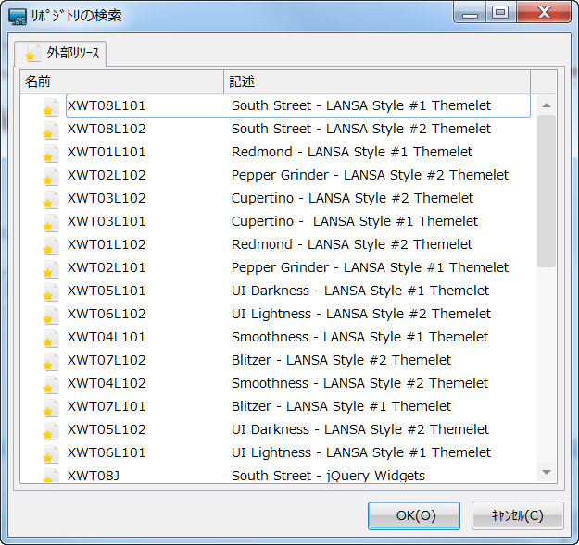Click description 'South Street - LANSA Style #2 Themelet'

[361, 129]
